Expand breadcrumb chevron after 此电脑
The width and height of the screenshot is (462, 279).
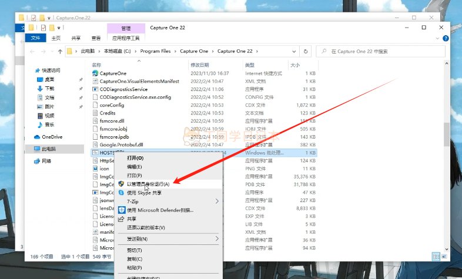pyautogui.click(x=99, y=52)
